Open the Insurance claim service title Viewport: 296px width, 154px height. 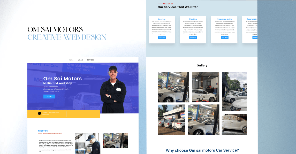pyautogui.click(x=224, y=19)
